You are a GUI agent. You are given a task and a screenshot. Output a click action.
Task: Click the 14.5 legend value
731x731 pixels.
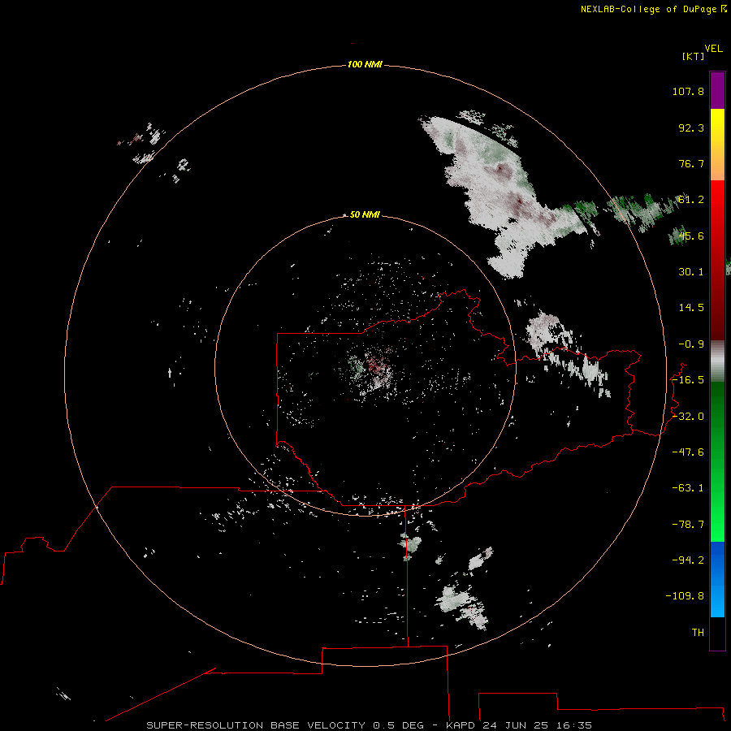click(691, 308)
